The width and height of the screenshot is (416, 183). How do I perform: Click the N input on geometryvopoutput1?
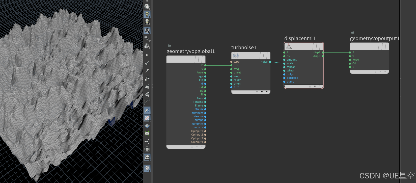tap(350, 67)
